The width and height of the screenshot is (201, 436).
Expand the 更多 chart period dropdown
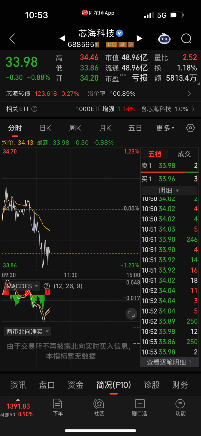[165, 128]
